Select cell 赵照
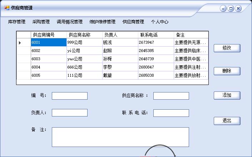Screen dimensions: 252x157 [120, 51]
